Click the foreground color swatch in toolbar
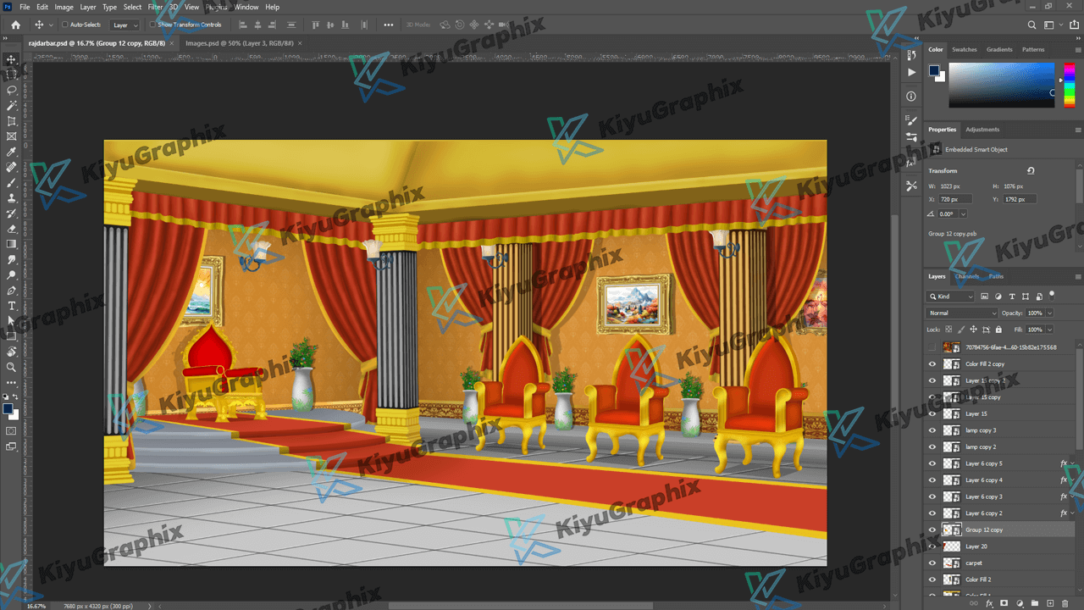Viewport: 1084px width, 610px height. point(8,408)
